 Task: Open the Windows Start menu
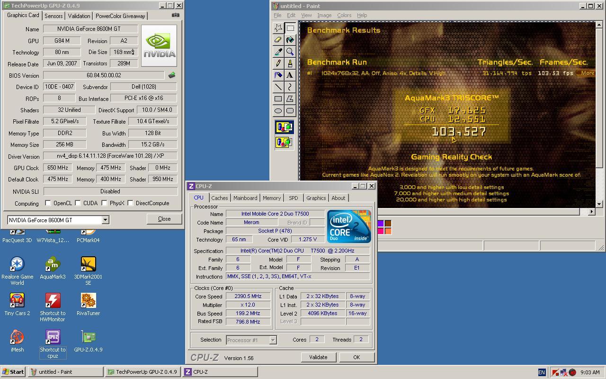[13, 372]
